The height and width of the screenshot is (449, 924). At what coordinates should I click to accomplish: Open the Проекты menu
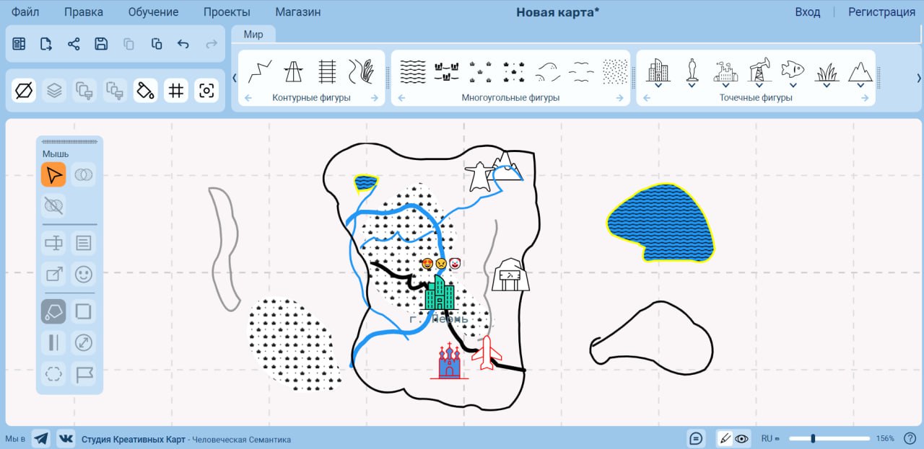(x=227, y=12)
